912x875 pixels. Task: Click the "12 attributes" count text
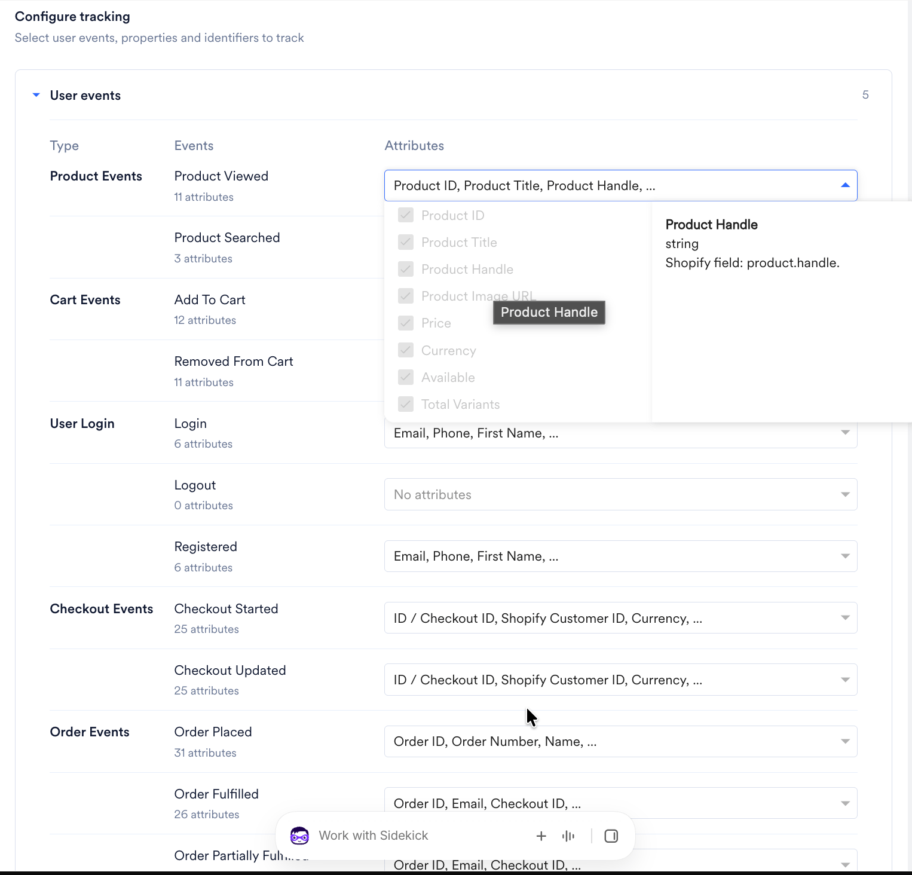coord(205,320)
